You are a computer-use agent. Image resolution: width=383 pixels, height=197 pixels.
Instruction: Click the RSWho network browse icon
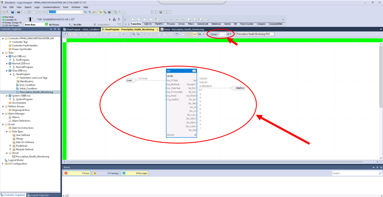click(114, 20)
